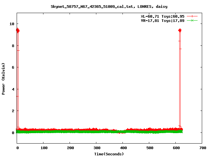Click the y-axis tick label 0
This screenshot has width=209, height=157.
coord(13,133)
